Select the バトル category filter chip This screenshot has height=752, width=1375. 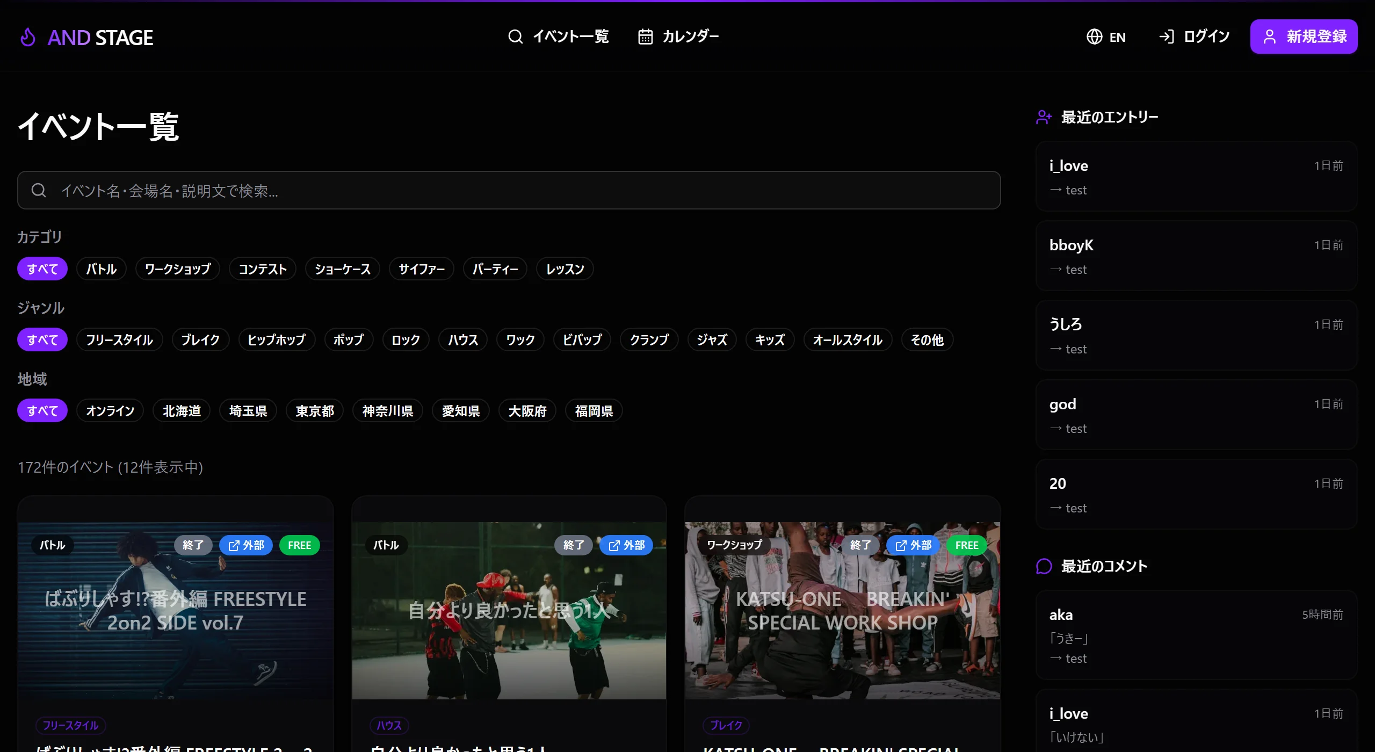point(101,269)
